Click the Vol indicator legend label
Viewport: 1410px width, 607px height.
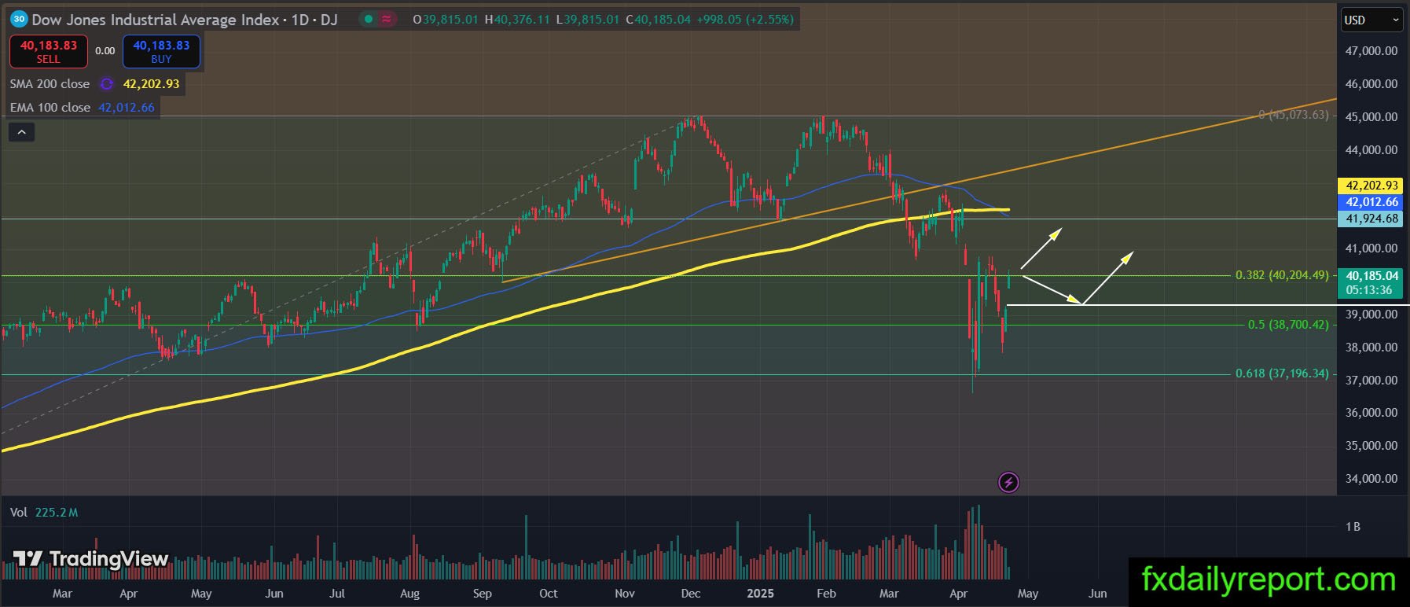19,513
